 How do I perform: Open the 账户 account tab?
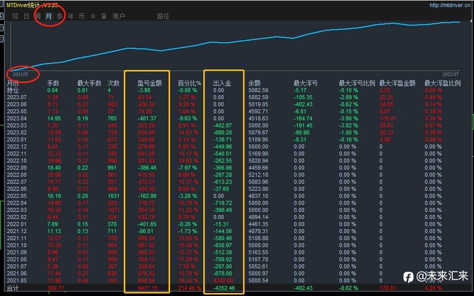(x=119, y=16)
